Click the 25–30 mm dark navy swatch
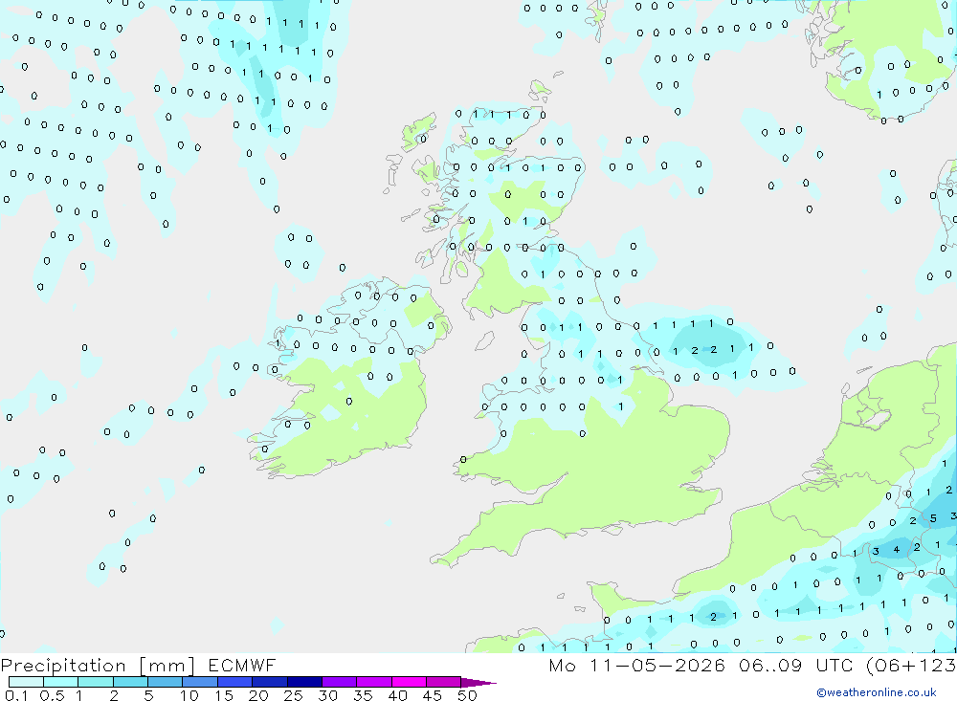This screenshot has width=957, height=701. click(304, 682)
